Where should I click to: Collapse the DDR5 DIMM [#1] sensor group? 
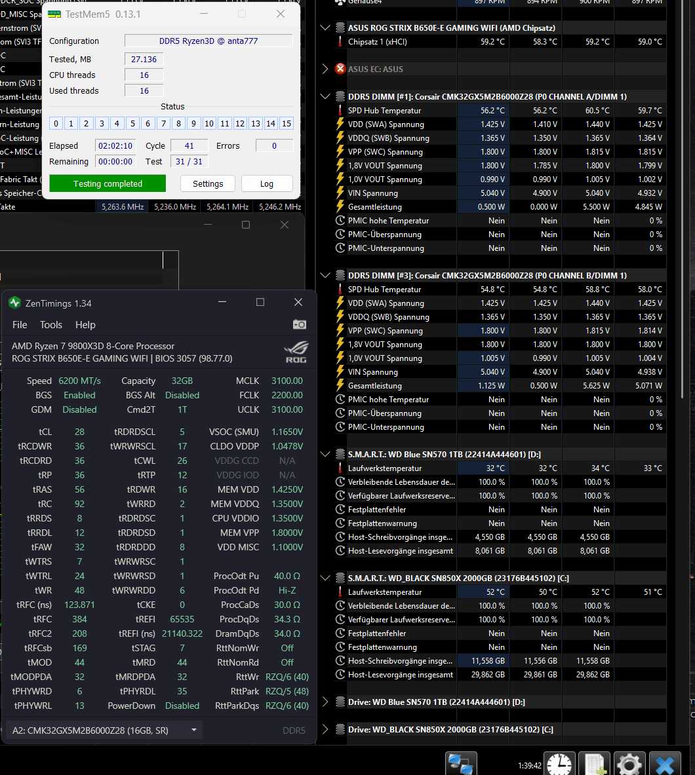[x=325, y=96]
